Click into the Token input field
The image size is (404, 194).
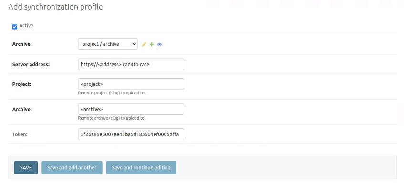pos(131,134)
